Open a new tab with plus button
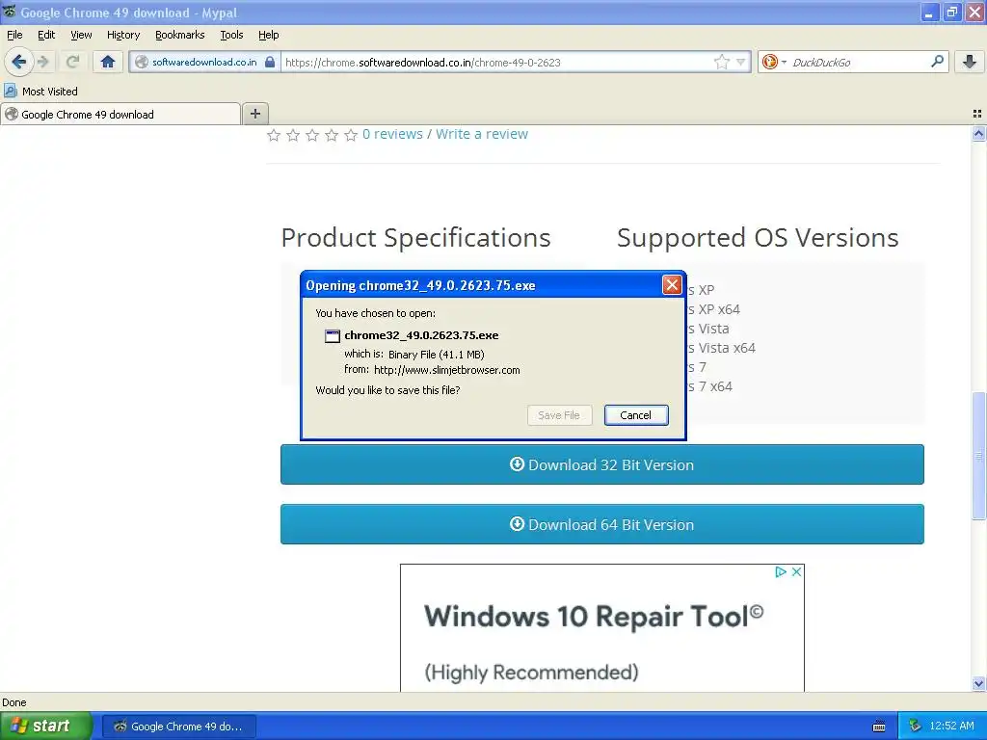The height and width of the screenshot is (740, 987). tap(254, 114)
